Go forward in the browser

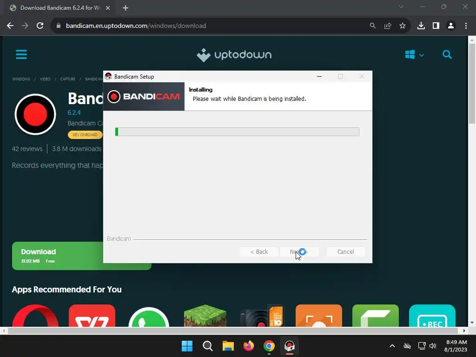(x=25, y=26)
